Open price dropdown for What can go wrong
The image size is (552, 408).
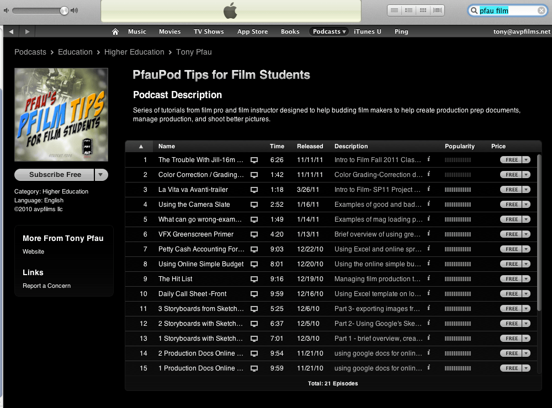[526, 219]
